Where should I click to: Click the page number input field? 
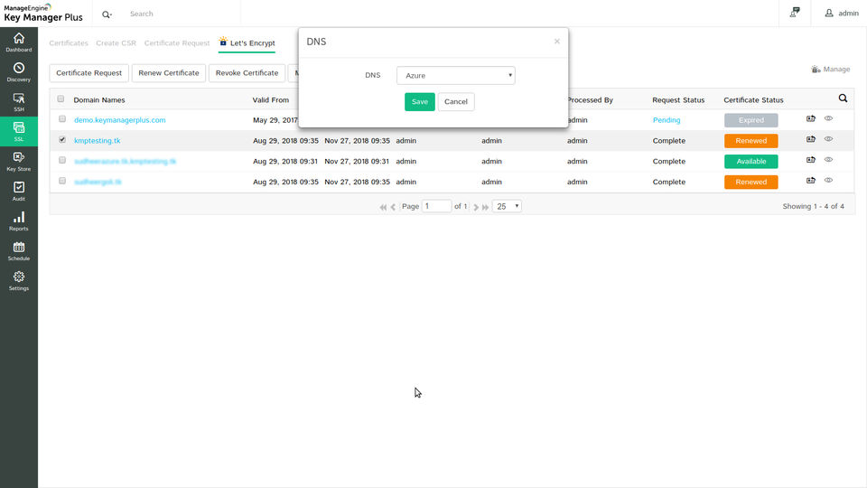[x=436, y=206]
